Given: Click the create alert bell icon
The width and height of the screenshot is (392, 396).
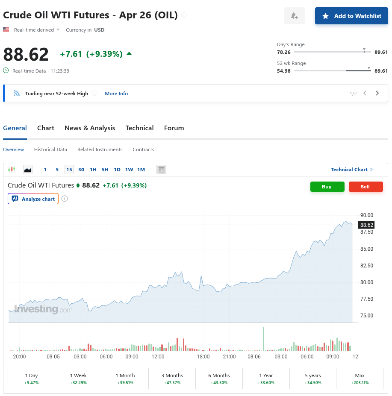Looking at the screenshot, I should pos(294,16).
